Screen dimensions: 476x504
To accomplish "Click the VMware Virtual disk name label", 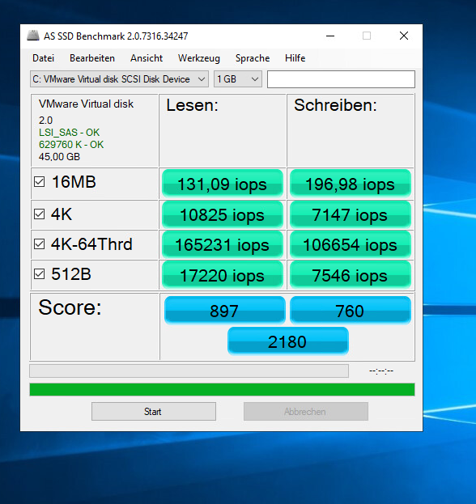I will 86,104.
